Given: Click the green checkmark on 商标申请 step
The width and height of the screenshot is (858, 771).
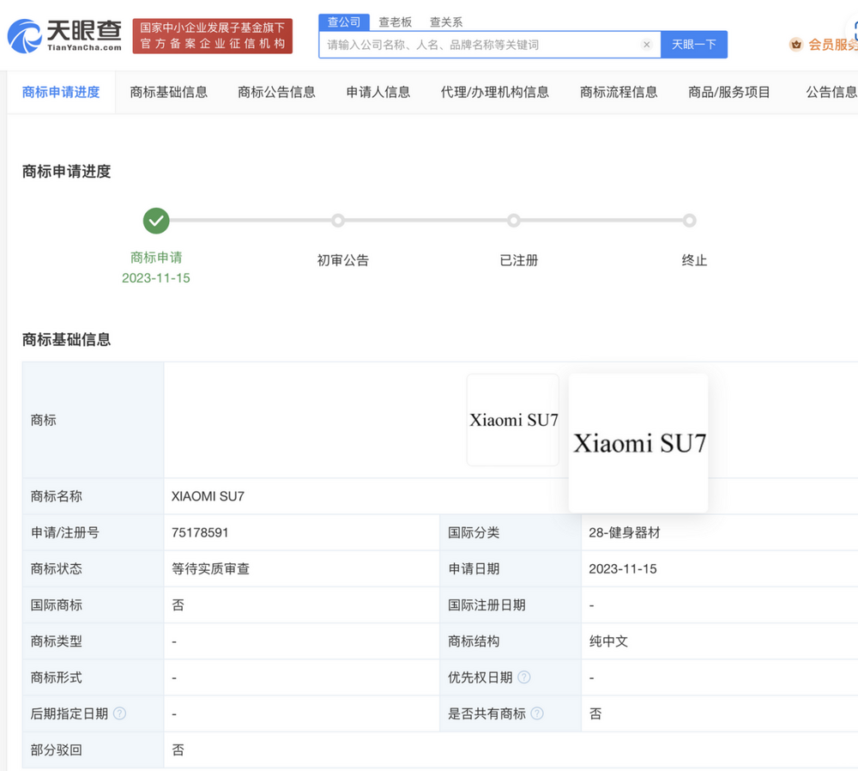Looking at the screenshot, I should coord(155,221).
